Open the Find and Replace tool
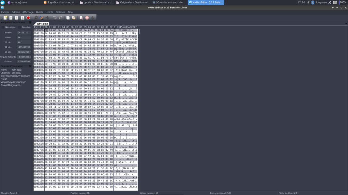Screen dimensions: 348x195 pyautogui.click(x=41, y=18)
